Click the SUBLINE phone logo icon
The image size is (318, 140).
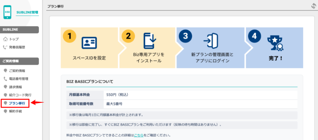tap(7, 12)
